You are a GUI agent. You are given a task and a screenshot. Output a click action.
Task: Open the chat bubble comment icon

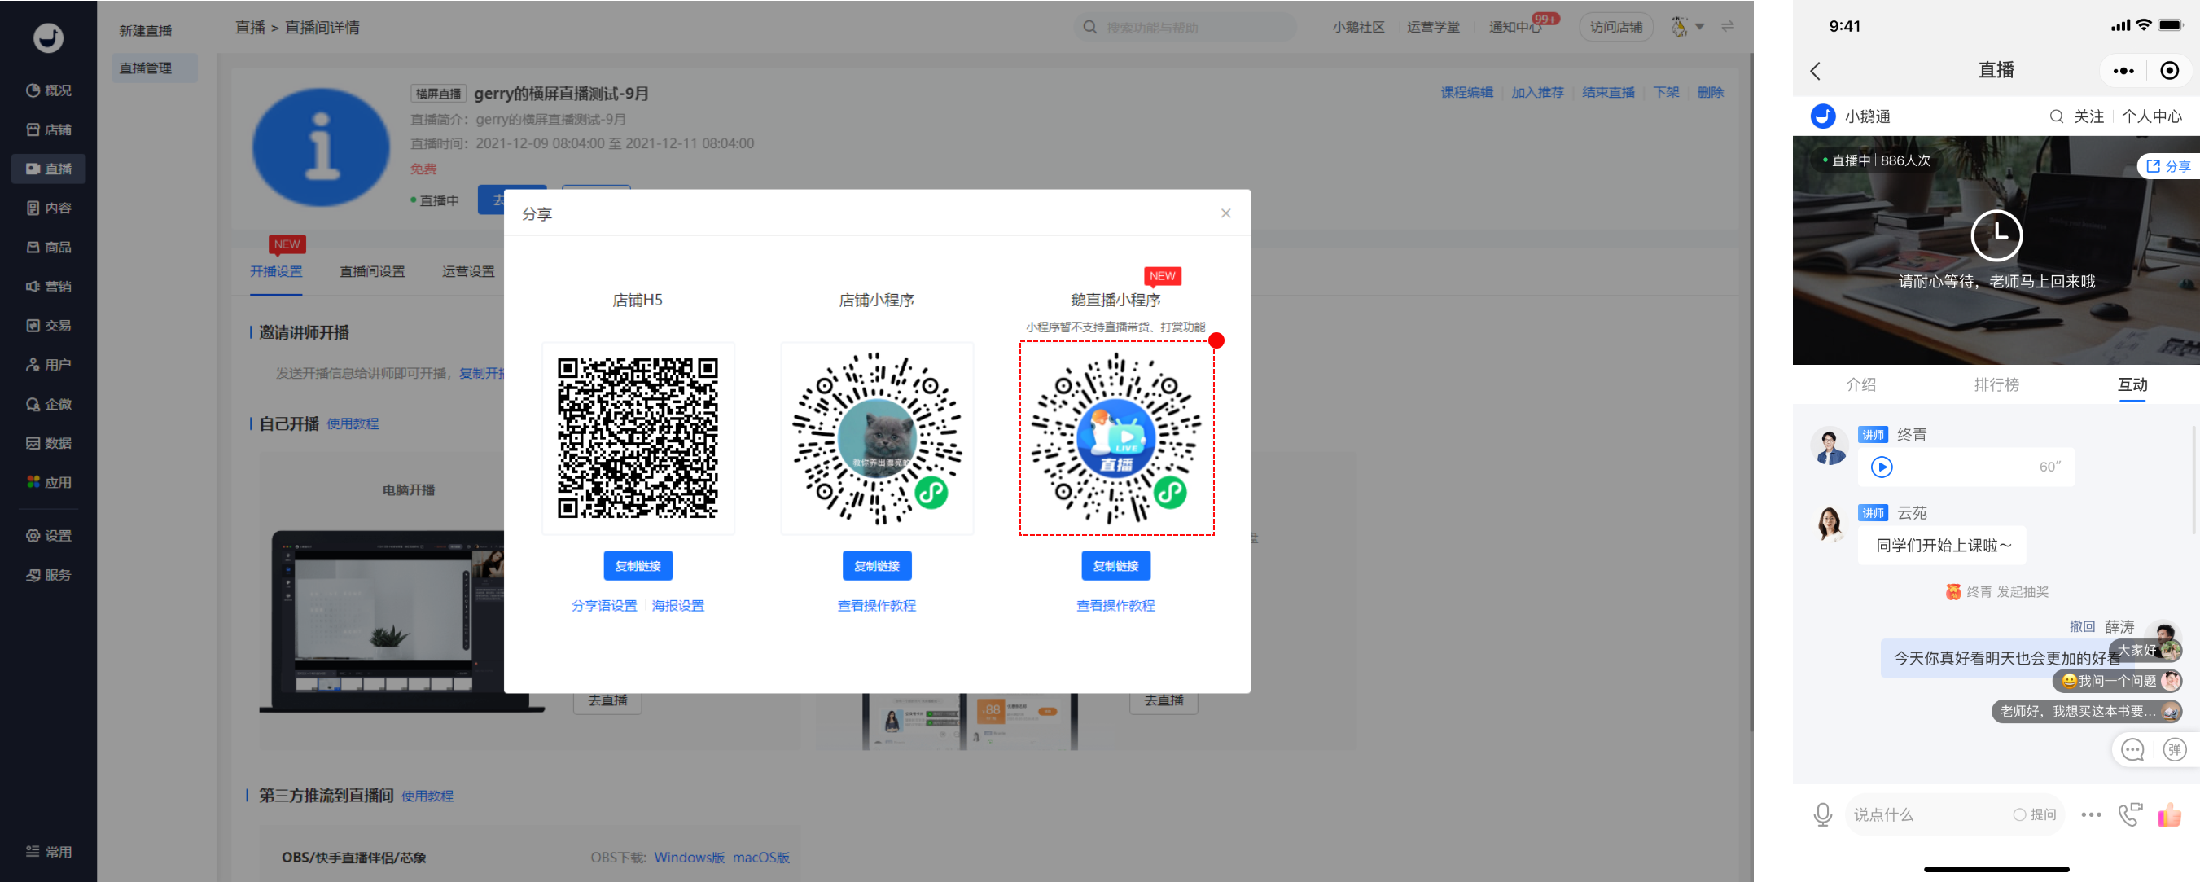2132,749
